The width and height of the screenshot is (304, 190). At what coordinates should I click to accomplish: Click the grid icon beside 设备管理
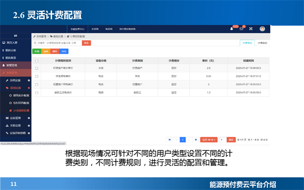(x=7, y=118)
